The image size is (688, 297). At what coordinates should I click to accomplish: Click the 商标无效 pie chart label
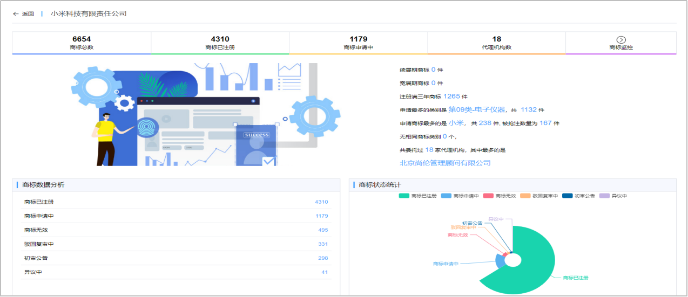(458, 235)
